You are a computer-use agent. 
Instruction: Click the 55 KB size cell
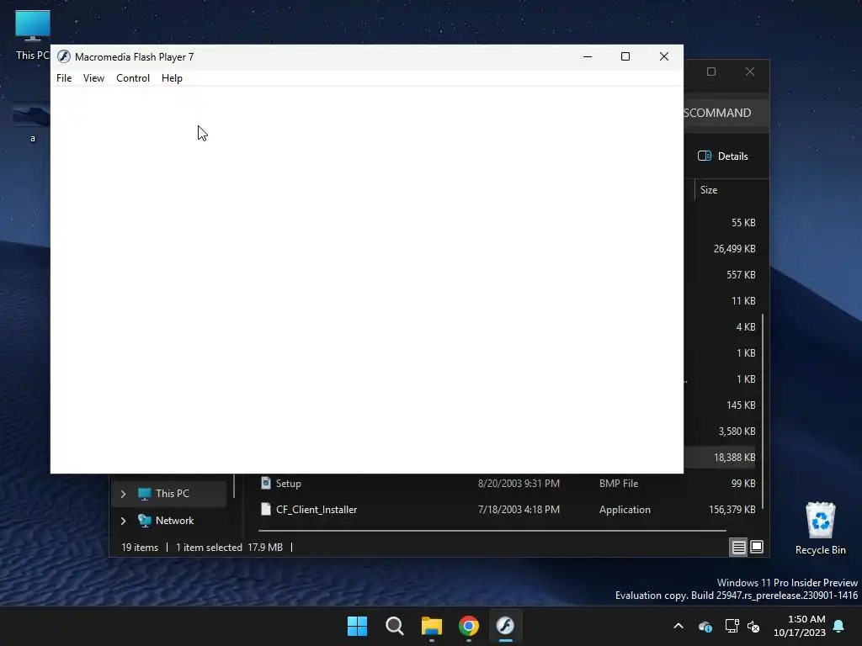[x=743, y=222]
